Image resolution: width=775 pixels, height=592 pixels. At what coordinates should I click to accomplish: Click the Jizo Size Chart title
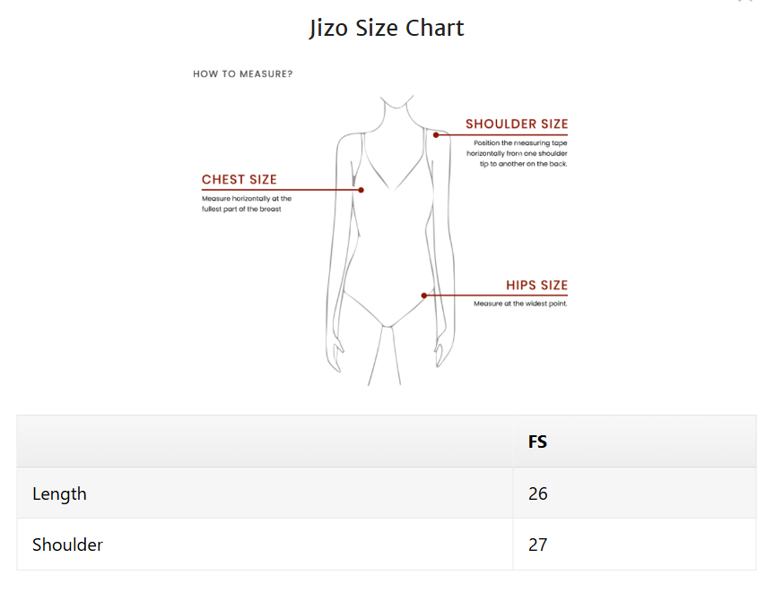click(x=387, y=28)
